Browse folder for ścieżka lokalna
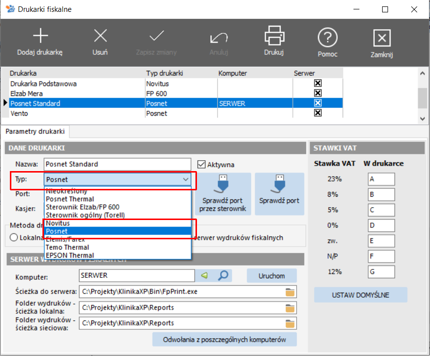This screenshot has width=430, height=356. [x=290, y=308]
